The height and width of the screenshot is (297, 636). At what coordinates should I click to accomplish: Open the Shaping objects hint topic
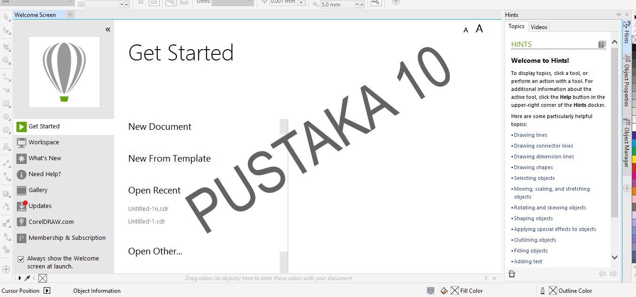pyautogui.click(x=533, y=218)
